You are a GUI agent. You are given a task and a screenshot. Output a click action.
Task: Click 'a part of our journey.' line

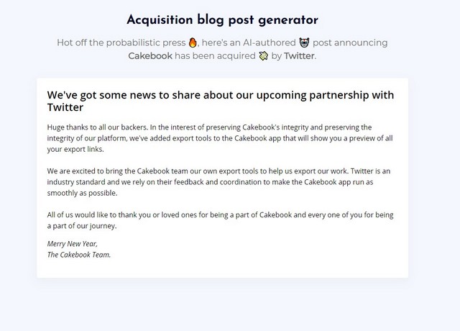tap(82, 226)
